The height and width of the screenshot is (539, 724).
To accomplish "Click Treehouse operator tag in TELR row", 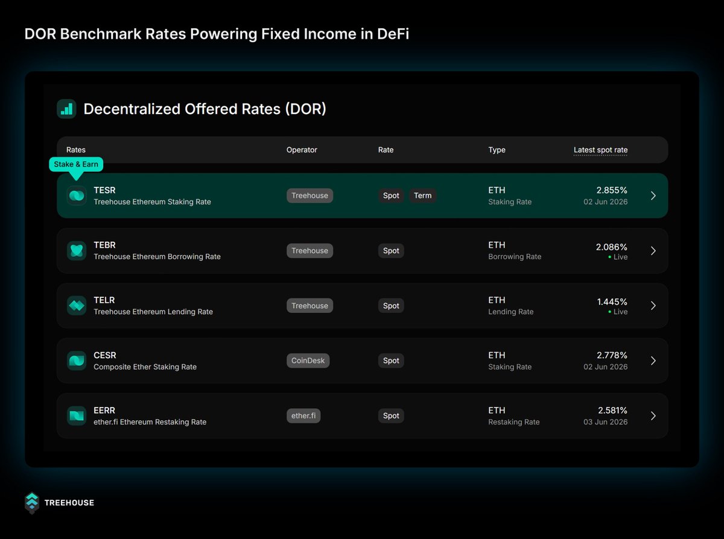I will [x=310, y=306].
